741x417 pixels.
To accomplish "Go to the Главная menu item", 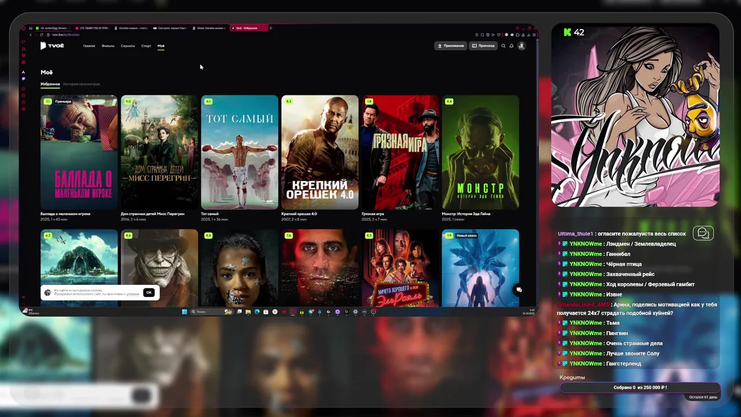I will [x=89, y=46].
